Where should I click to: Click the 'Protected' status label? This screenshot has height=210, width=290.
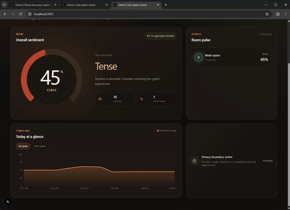[267, 161]
